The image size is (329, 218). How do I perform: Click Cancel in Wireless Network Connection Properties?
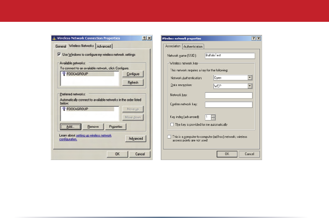[140, 154]
